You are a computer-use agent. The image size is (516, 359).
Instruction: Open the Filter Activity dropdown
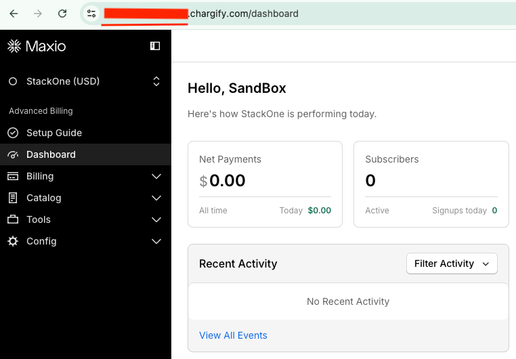(x=452, y=263)
